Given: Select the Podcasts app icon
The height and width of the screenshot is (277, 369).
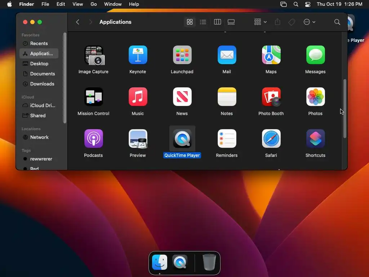Looking at the screenshot, I should (x=94, y=138).
